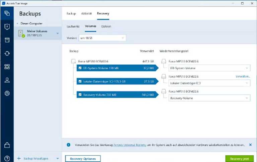The width and height of the screenshot is (257, 162).
Task: Click the target disk icon above Lokaler Datenträger
Action: pos(164,76)
